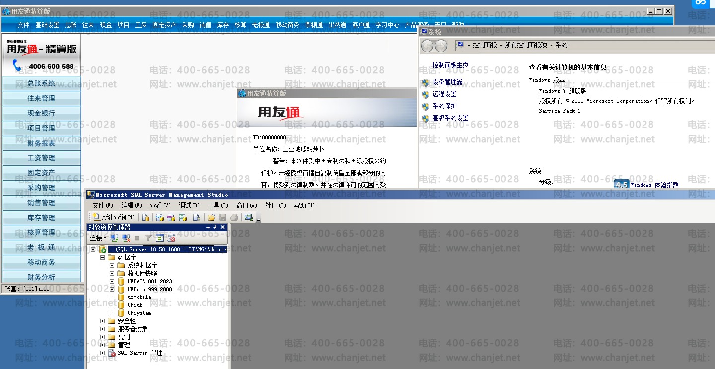Image resolution: width=715 pixels, height=369 pixels.
Task: Click the phone icon beside 4006 600 588
Action: pos(17,65)
